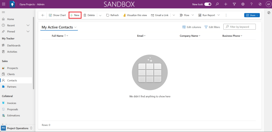Go back using the back arrow
This screenshot has height=132, width=272.
(x=43, y=15)
